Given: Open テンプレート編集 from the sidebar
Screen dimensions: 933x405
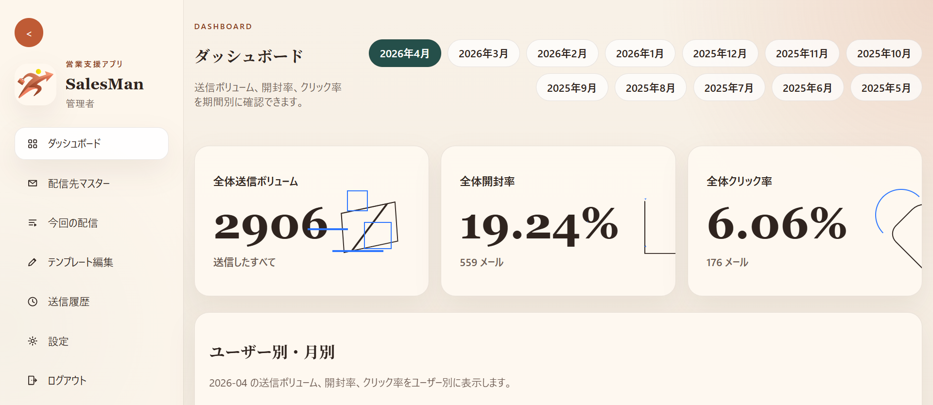Looking at the screenshot, I should [x=91, y=262].
